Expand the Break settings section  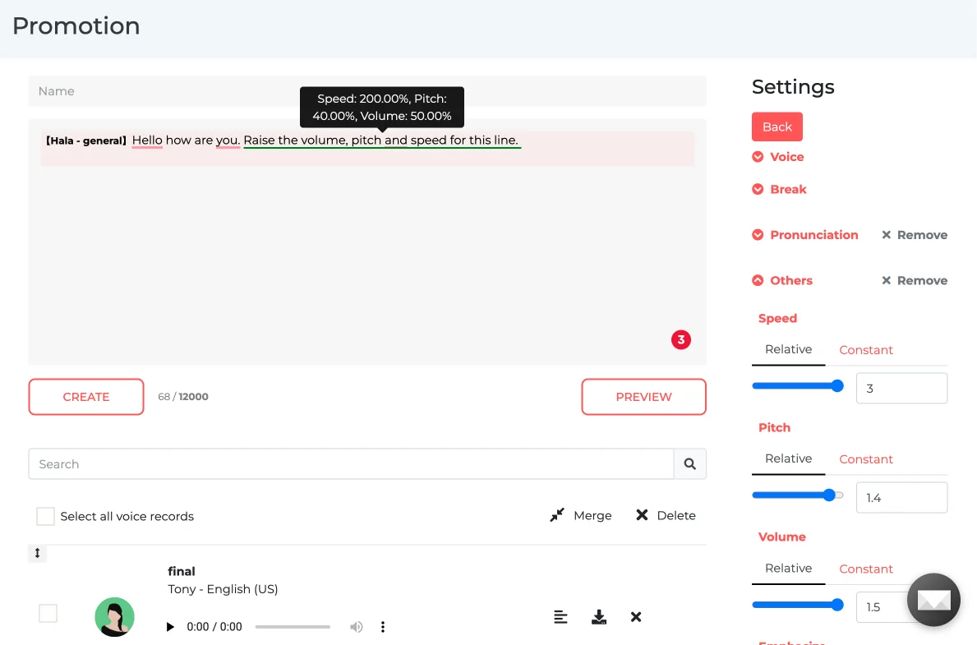[780, 190]
